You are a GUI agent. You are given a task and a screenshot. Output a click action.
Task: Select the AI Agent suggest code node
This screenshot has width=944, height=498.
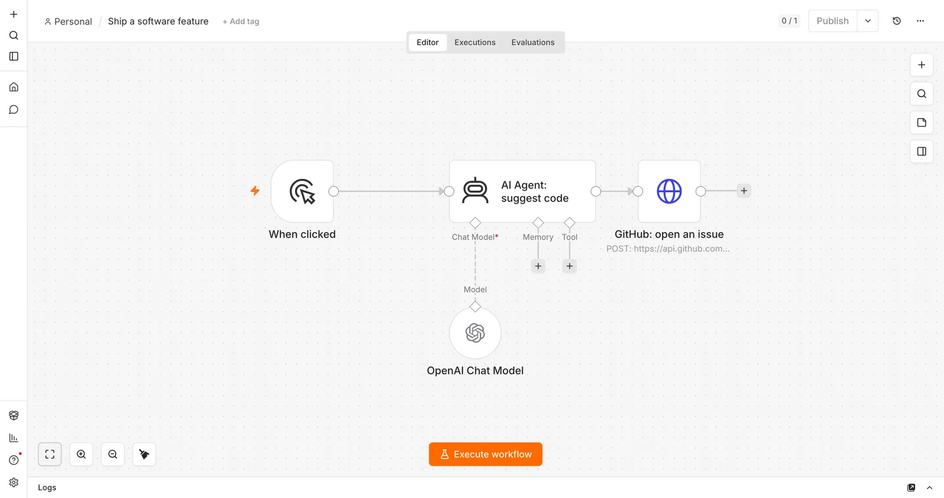coord(522,191)
